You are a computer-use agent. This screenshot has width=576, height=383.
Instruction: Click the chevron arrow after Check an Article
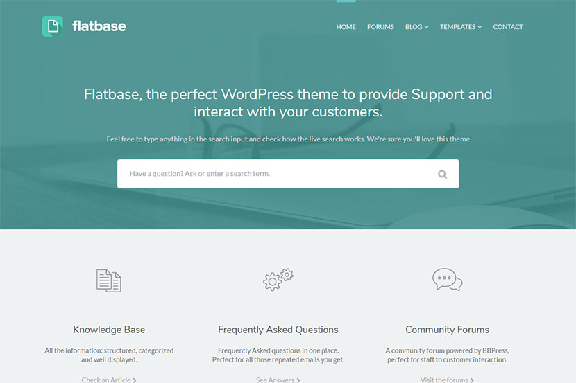click(135, 380)
